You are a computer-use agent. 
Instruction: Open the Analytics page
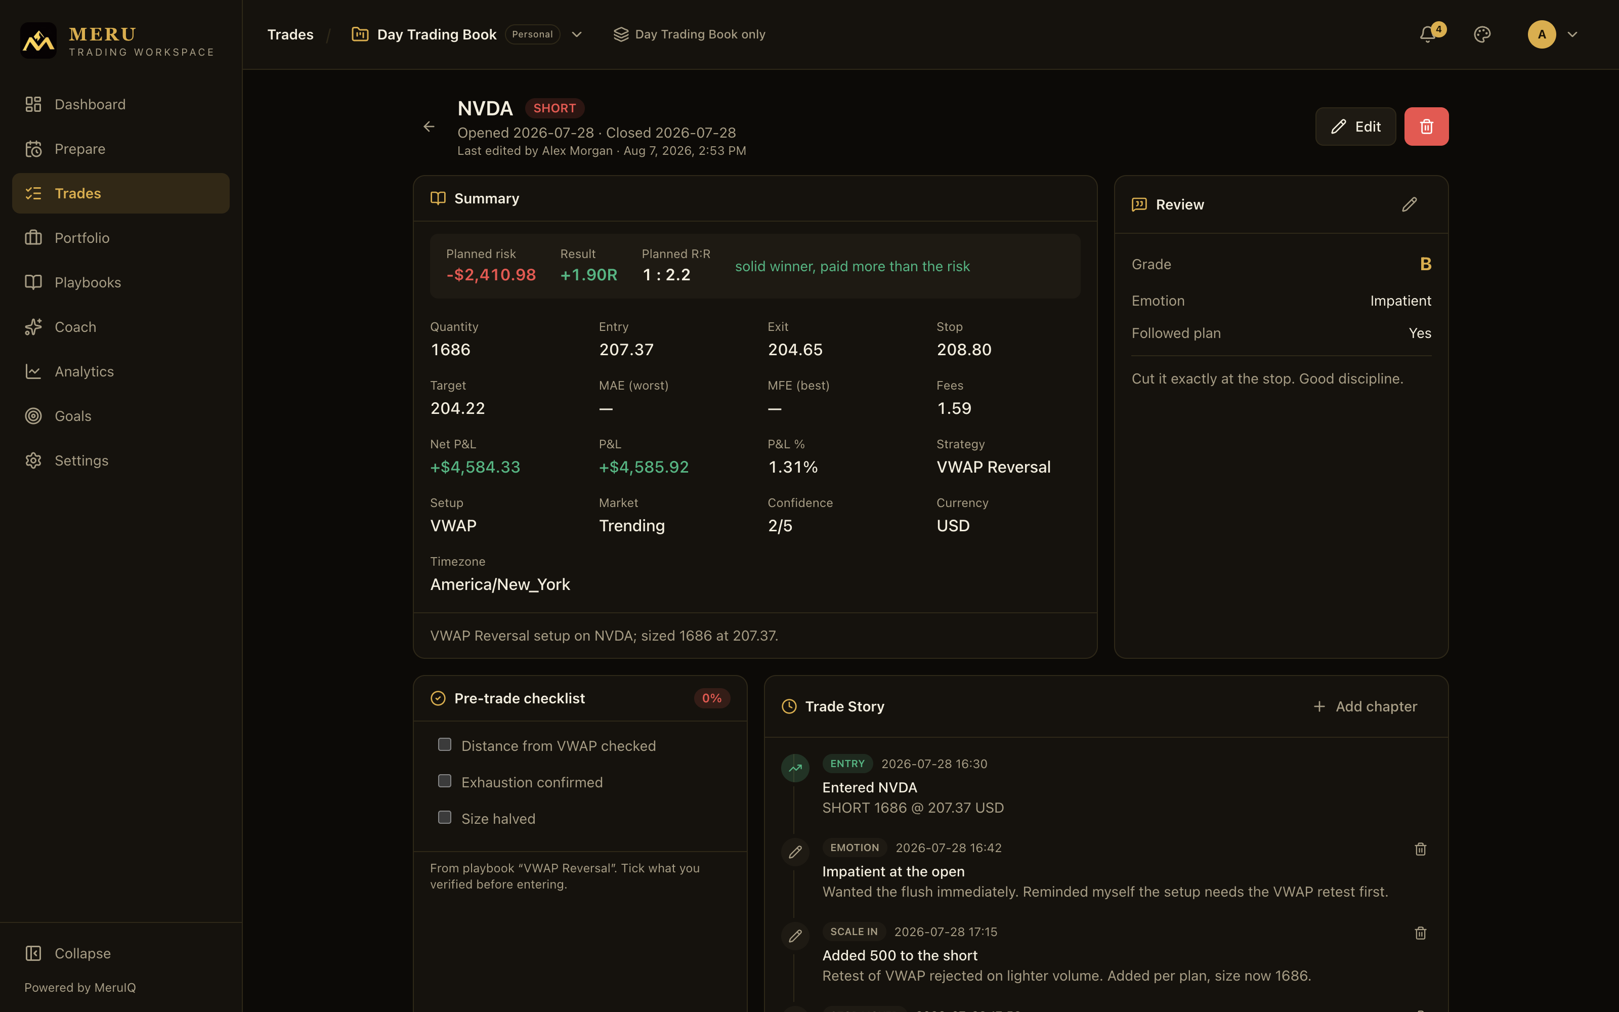(x=120, y=371)
